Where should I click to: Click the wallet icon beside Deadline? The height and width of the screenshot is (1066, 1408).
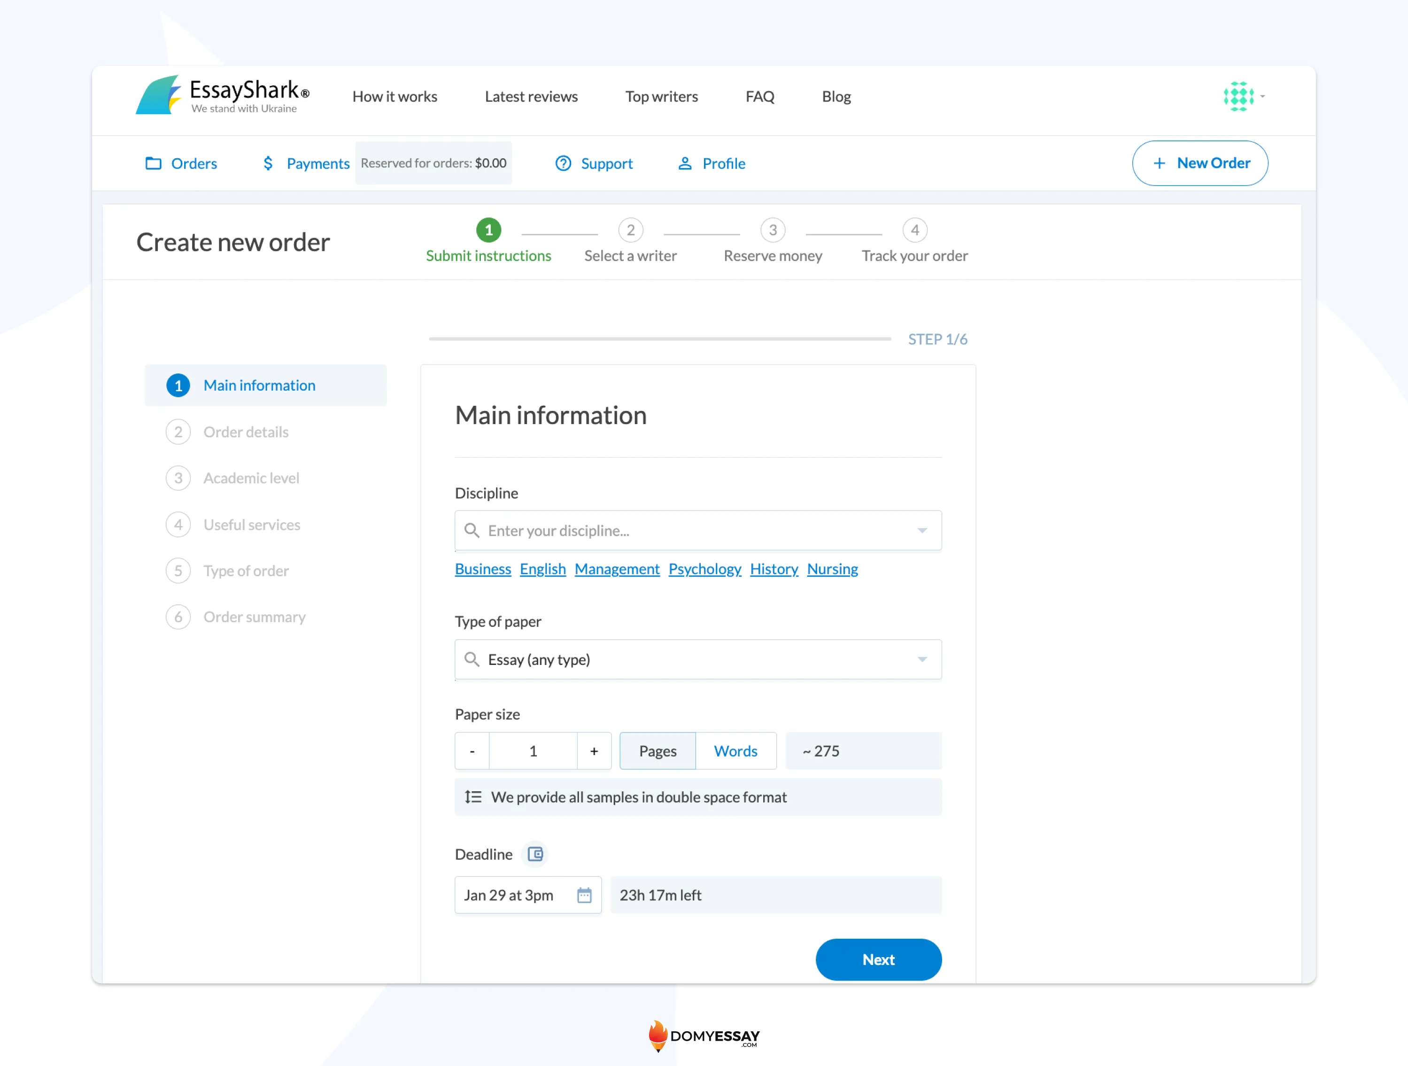(535, 854)
